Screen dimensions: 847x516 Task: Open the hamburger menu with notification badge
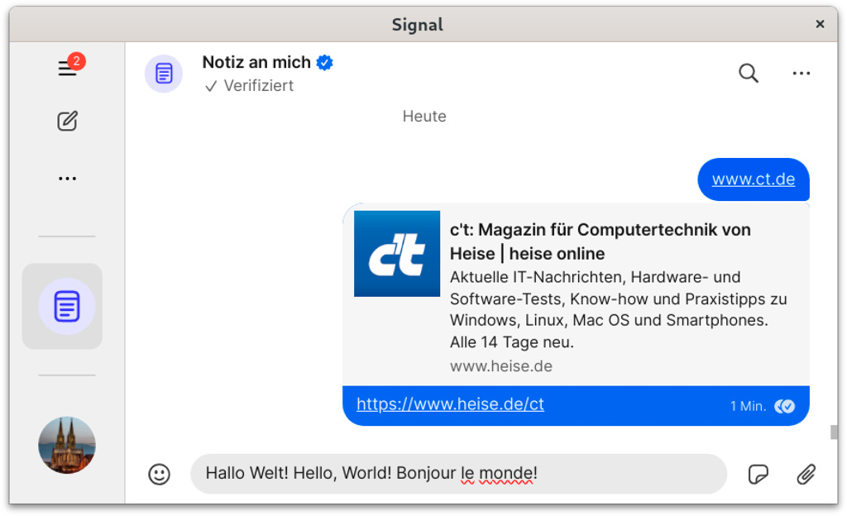pos(67,69)
